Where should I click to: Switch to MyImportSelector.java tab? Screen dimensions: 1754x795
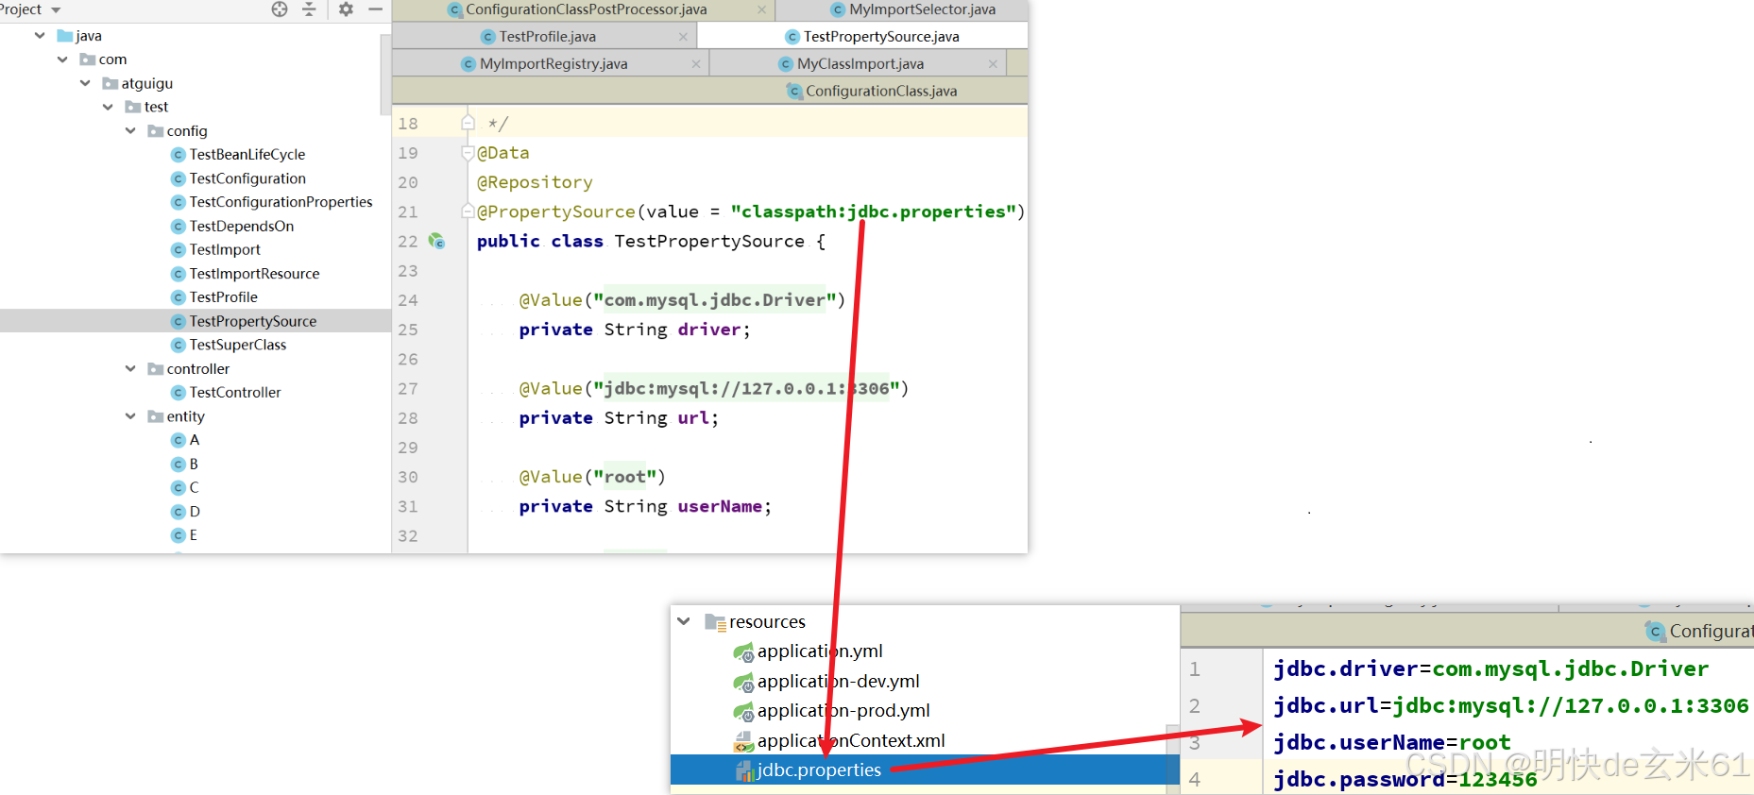coord(912,9)
